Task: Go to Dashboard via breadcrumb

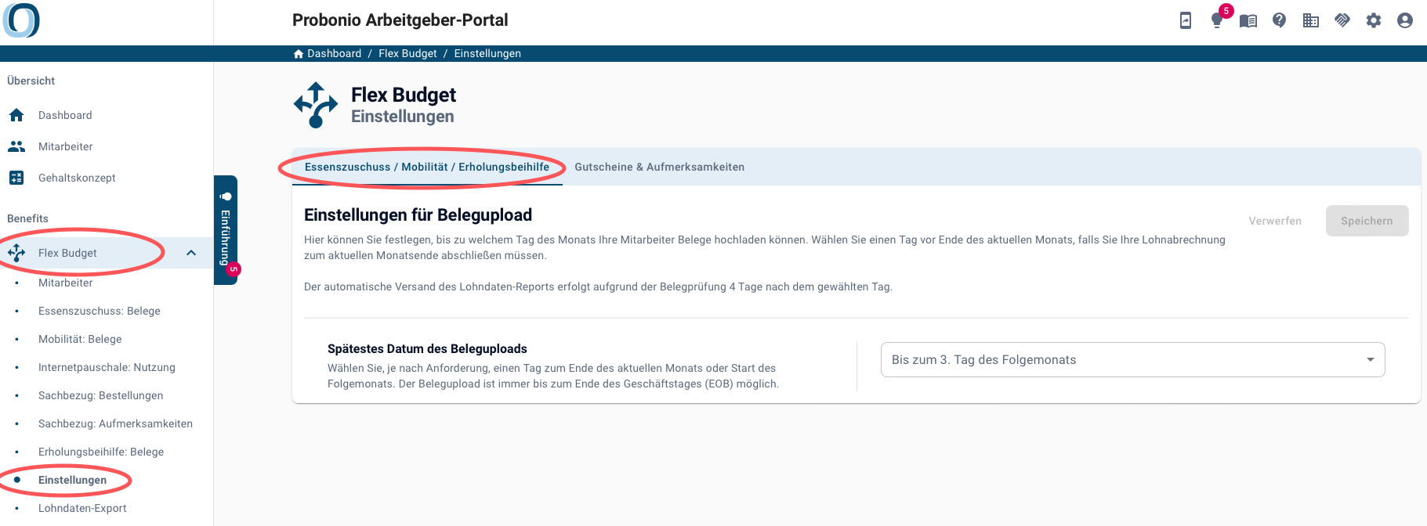Action: tap(334, 54)
